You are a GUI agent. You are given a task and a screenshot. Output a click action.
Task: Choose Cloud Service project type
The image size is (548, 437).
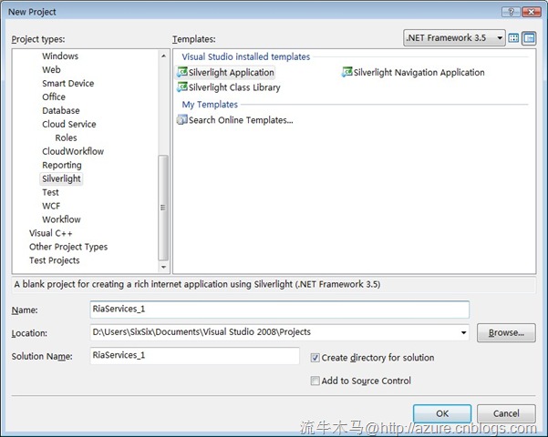coord(68,124)
